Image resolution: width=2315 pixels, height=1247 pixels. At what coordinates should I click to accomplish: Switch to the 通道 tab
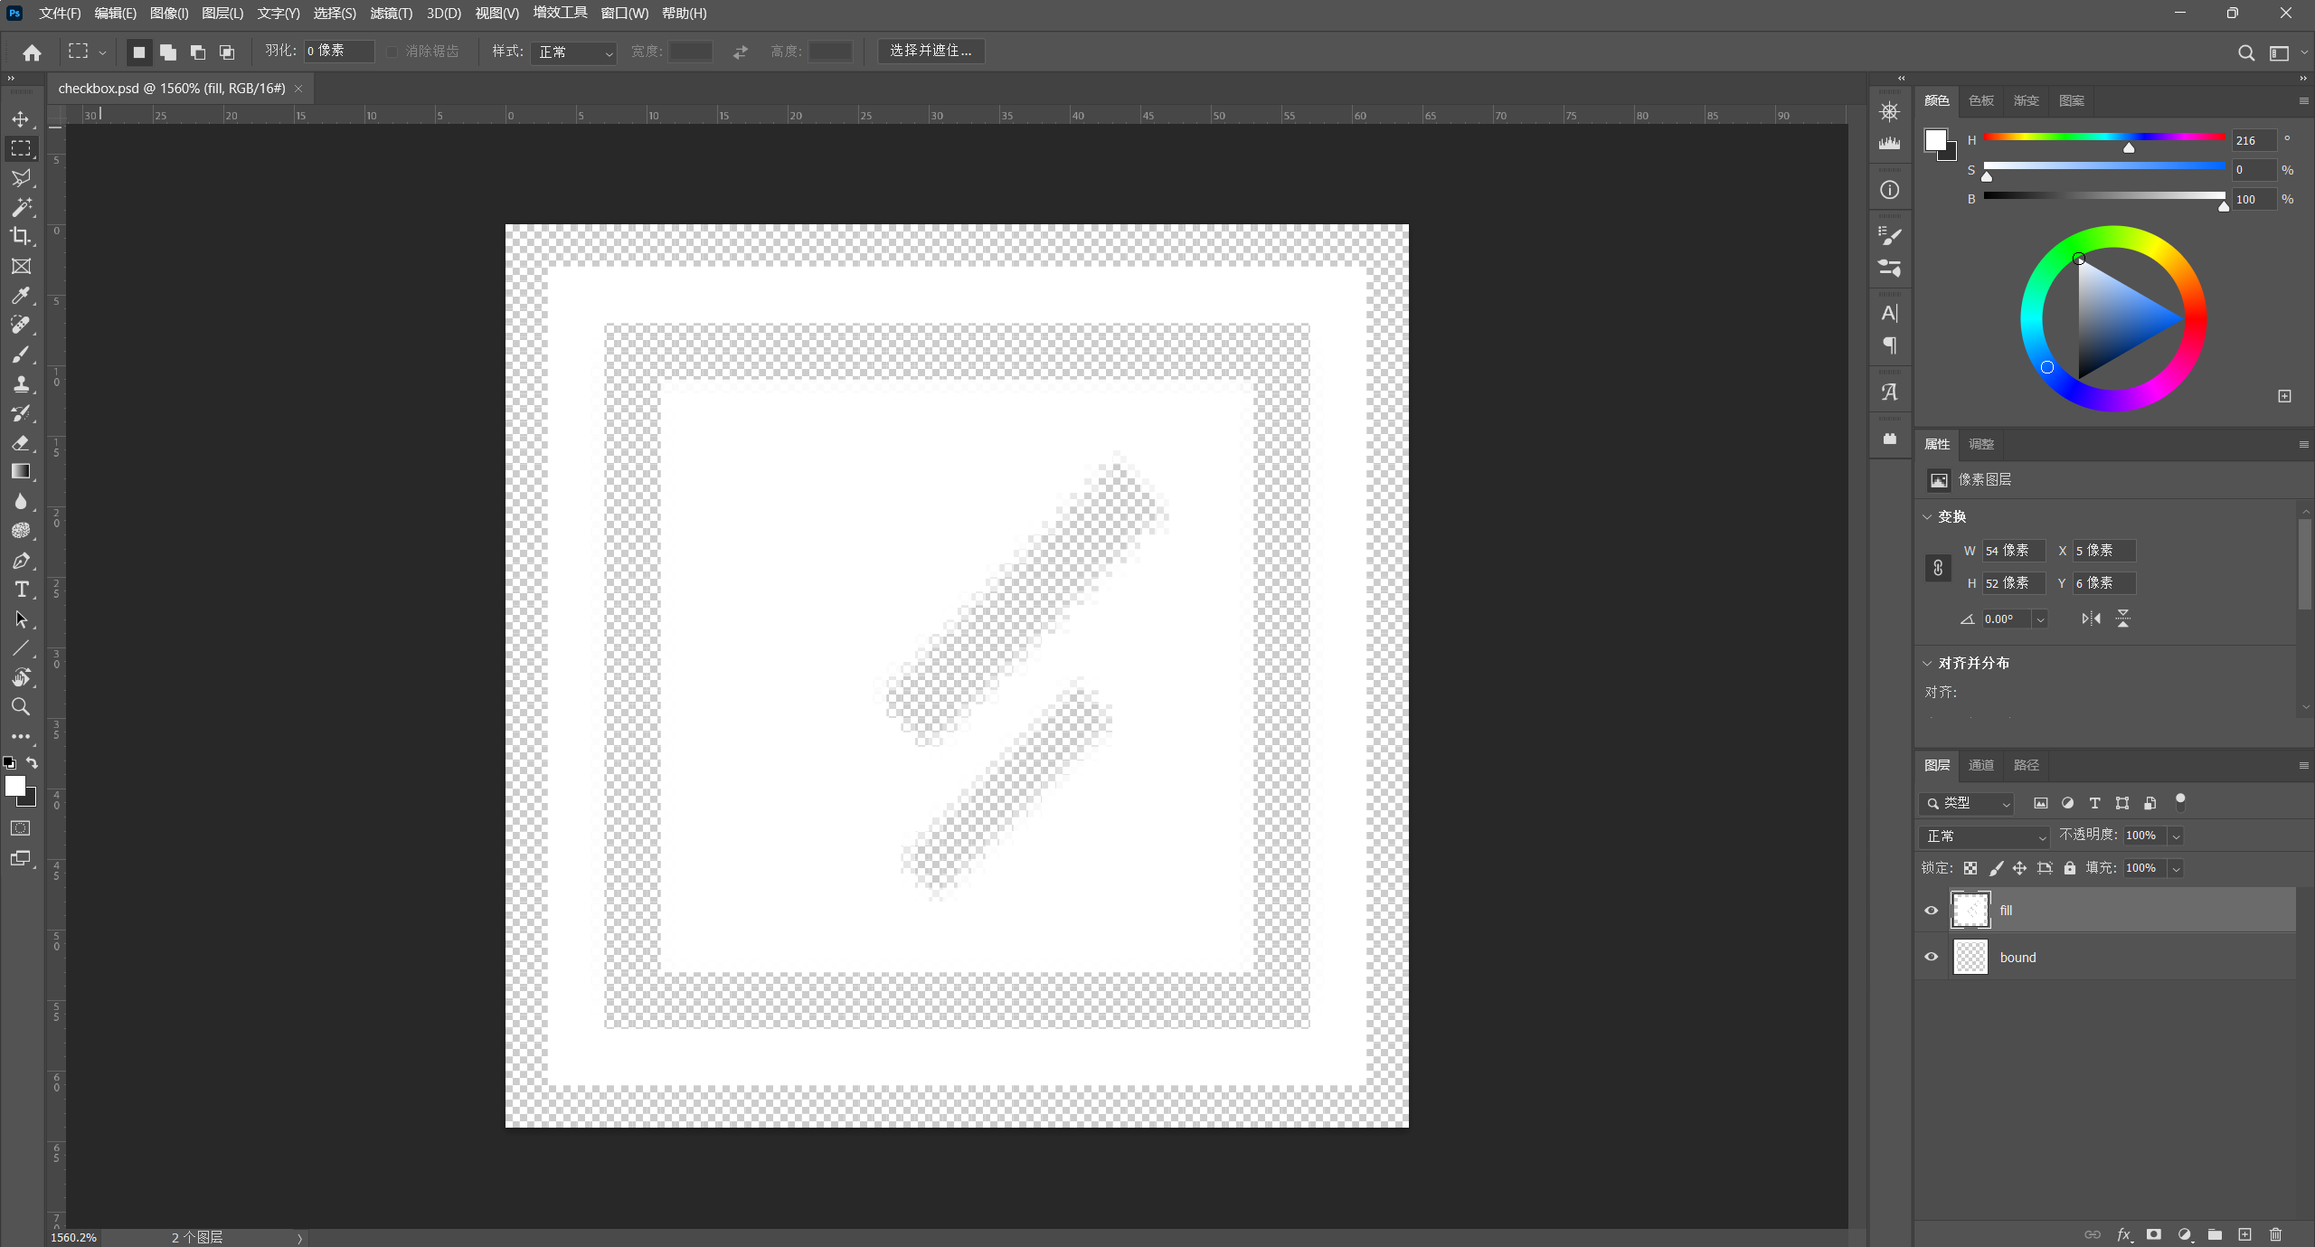coord(1980,765)
